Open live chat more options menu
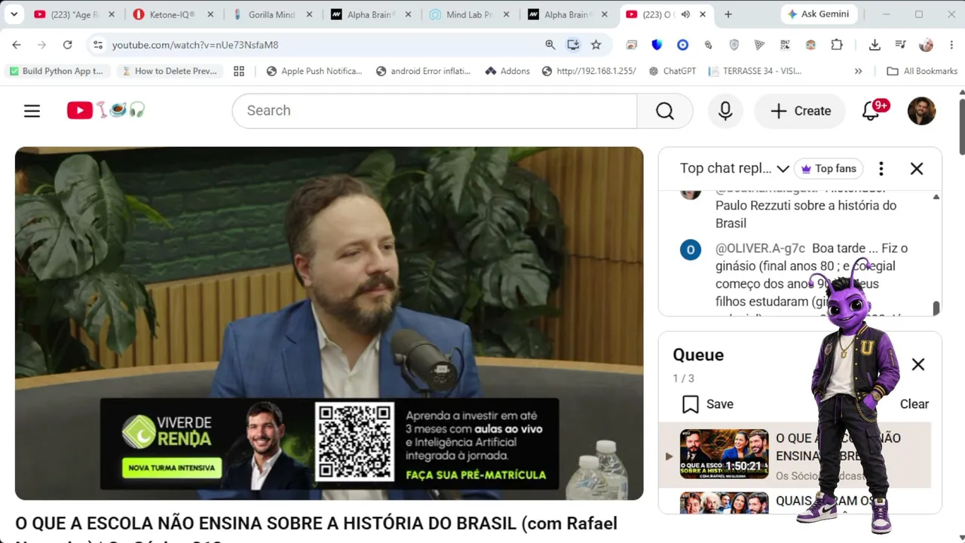 [881, 169]
